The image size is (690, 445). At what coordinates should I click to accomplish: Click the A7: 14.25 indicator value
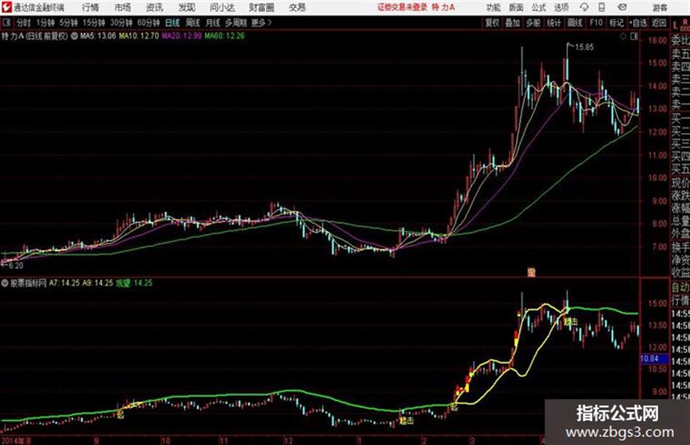pos(65,283)
